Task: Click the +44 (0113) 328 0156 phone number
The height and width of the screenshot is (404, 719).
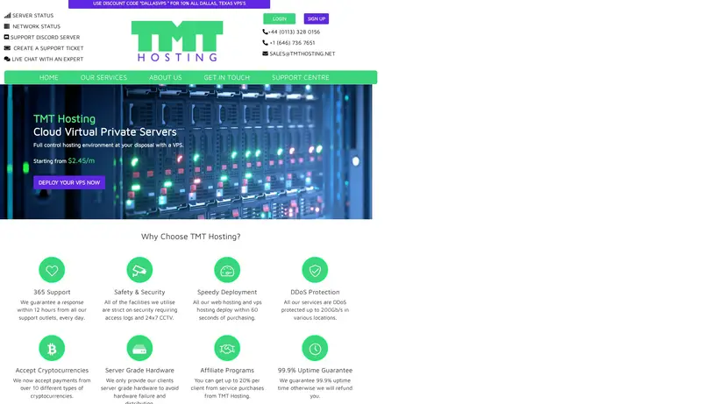Action: pyautogui.click(x=294, y=32)
